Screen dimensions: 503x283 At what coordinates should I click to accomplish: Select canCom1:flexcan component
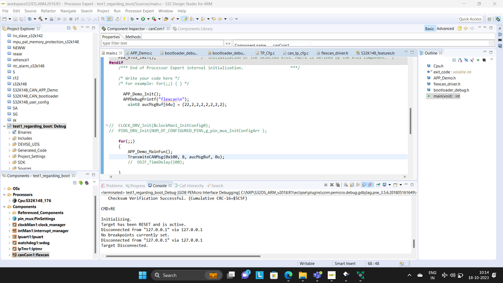tap(33, 255)
